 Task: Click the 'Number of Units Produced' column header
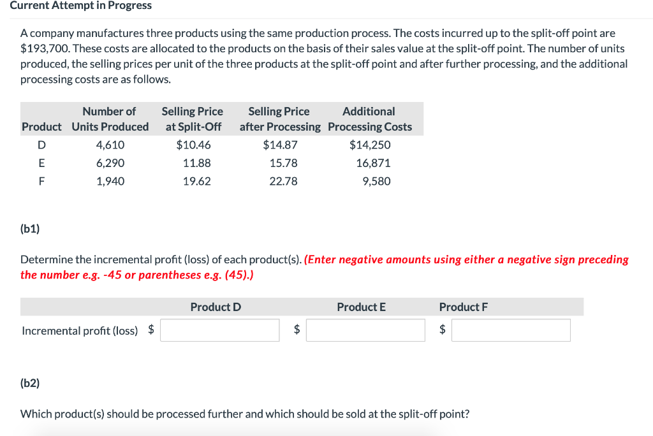click(x=110, y=119)
